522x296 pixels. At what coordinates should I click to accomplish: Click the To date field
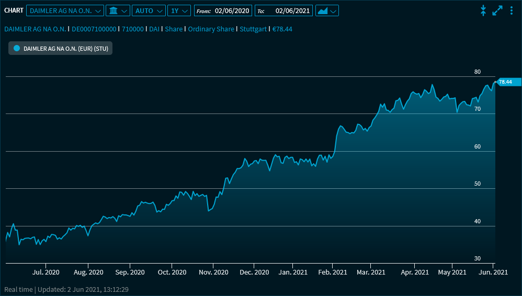point(293,10)
